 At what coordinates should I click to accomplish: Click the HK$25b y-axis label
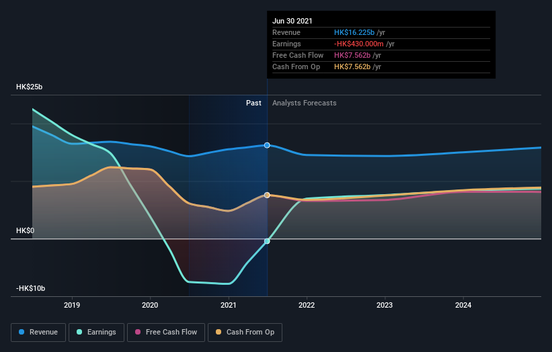(29, 87)
